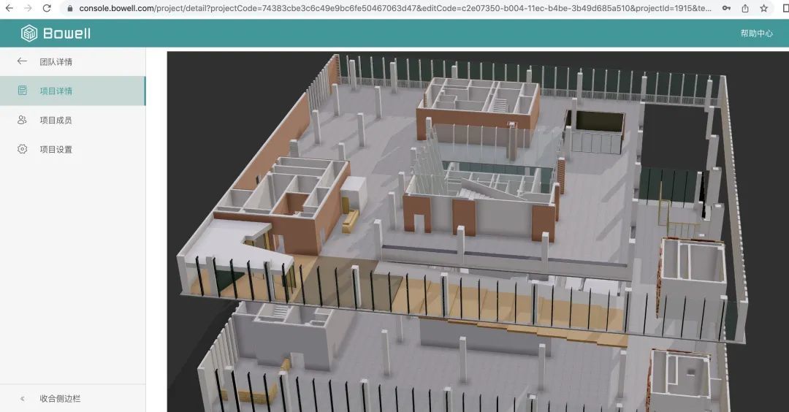Bookmark page with star icon
Image resolution: width=789 pixels, height=412 pixels.
click(764, 9)
